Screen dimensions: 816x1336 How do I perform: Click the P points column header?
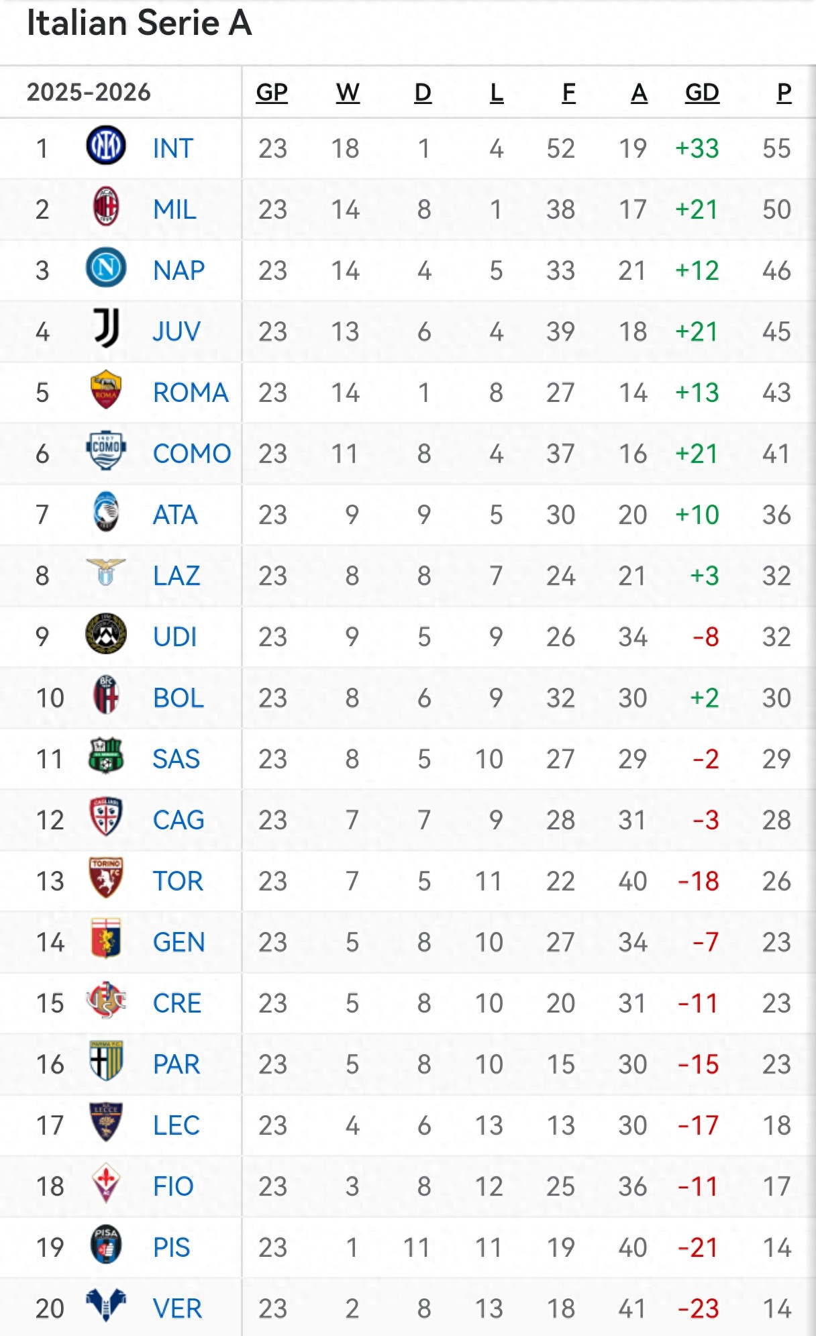point(784,92)
